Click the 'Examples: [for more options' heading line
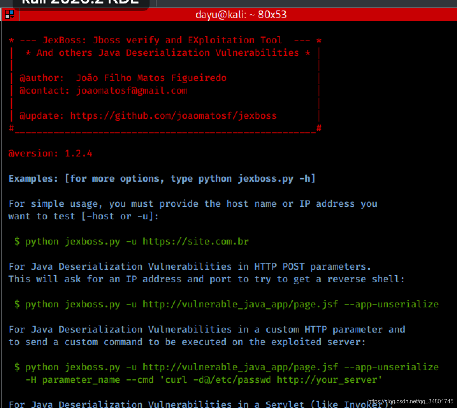Screen dimensions: 457x408 coord(162,178)
